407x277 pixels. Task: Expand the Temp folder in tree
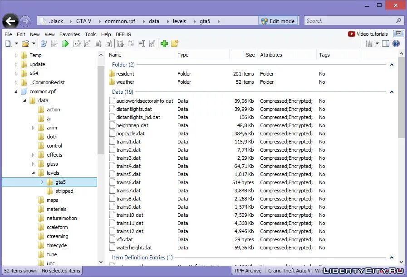16,55
